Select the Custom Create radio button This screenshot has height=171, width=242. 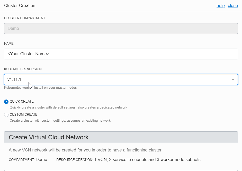(x=6, y=115)
